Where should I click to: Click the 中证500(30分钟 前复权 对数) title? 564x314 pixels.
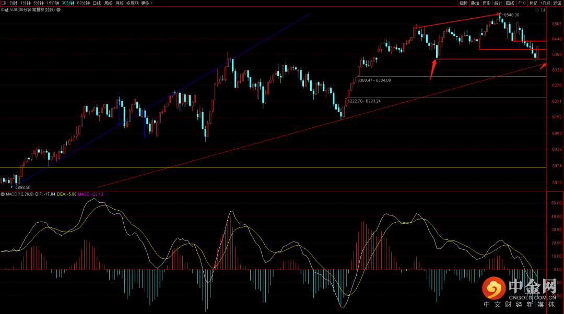28,10
